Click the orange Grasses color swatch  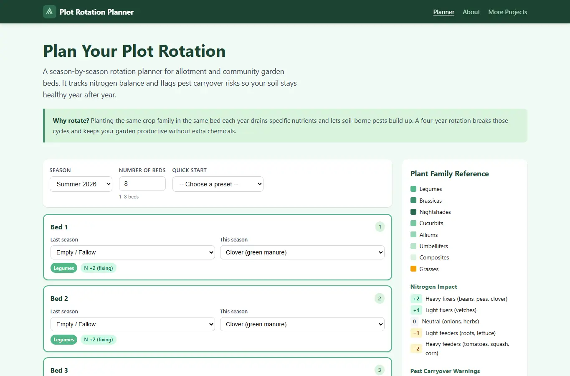coord(413,269)
